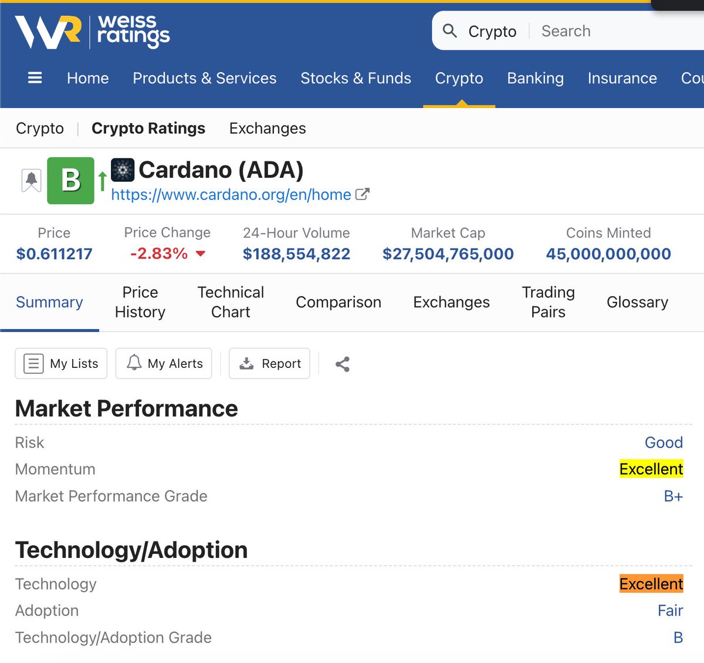Open the Insurance menu item
The image size is (704, 663).
click(x=622, y=78)
